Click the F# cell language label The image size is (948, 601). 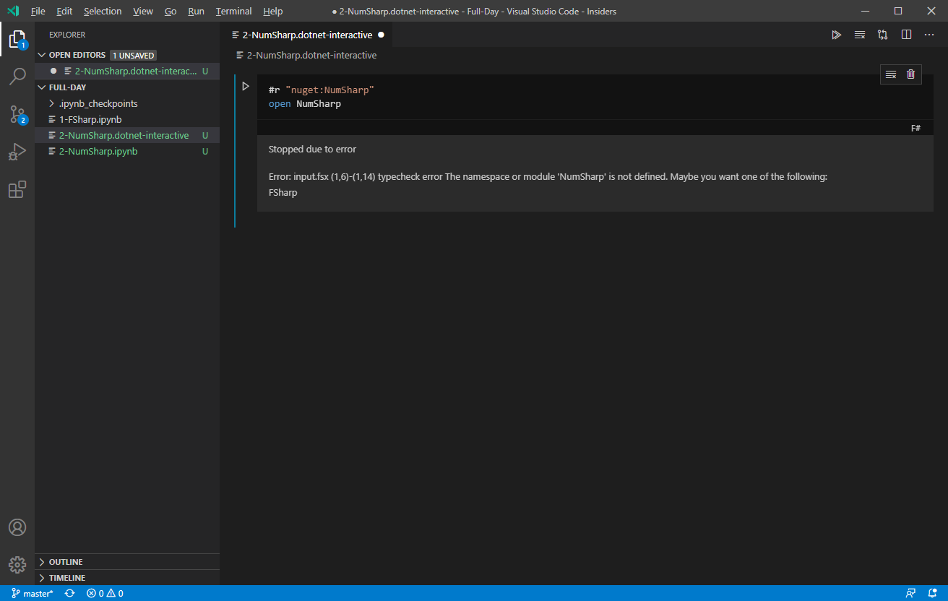tap(915, 128)
